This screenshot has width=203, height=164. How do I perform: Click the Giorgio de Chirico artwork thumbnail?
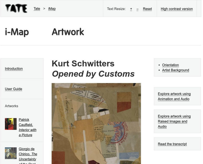(x=11, y=153)
